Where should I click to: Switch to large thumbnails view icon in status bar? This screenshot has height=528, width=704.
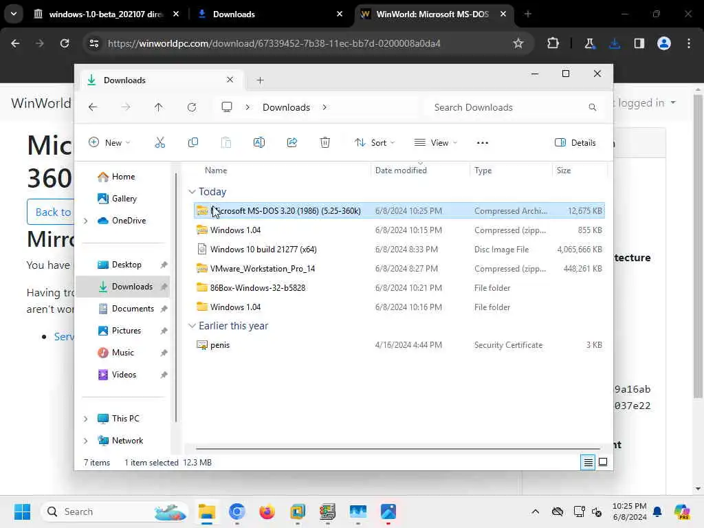[x=603, y=462]
